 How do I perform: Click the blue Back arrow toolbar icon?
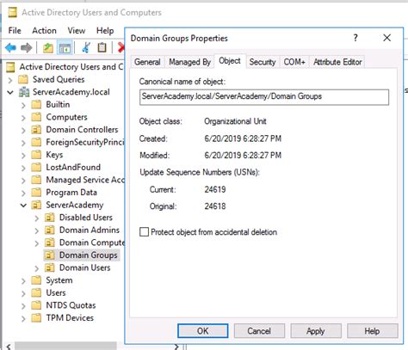tap(10, 47)
